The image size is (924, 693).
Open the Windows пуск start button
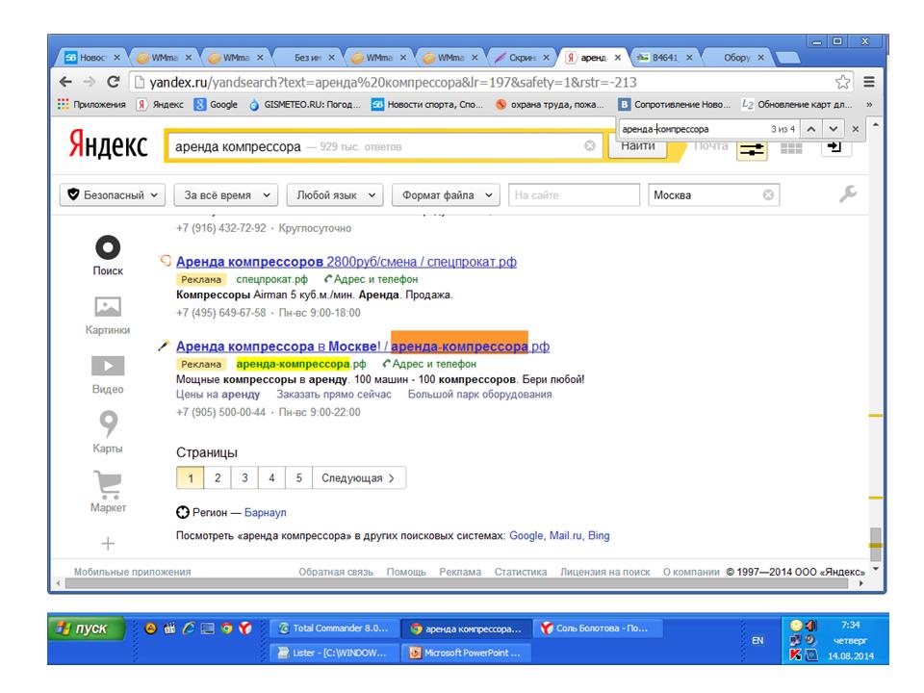87,629
